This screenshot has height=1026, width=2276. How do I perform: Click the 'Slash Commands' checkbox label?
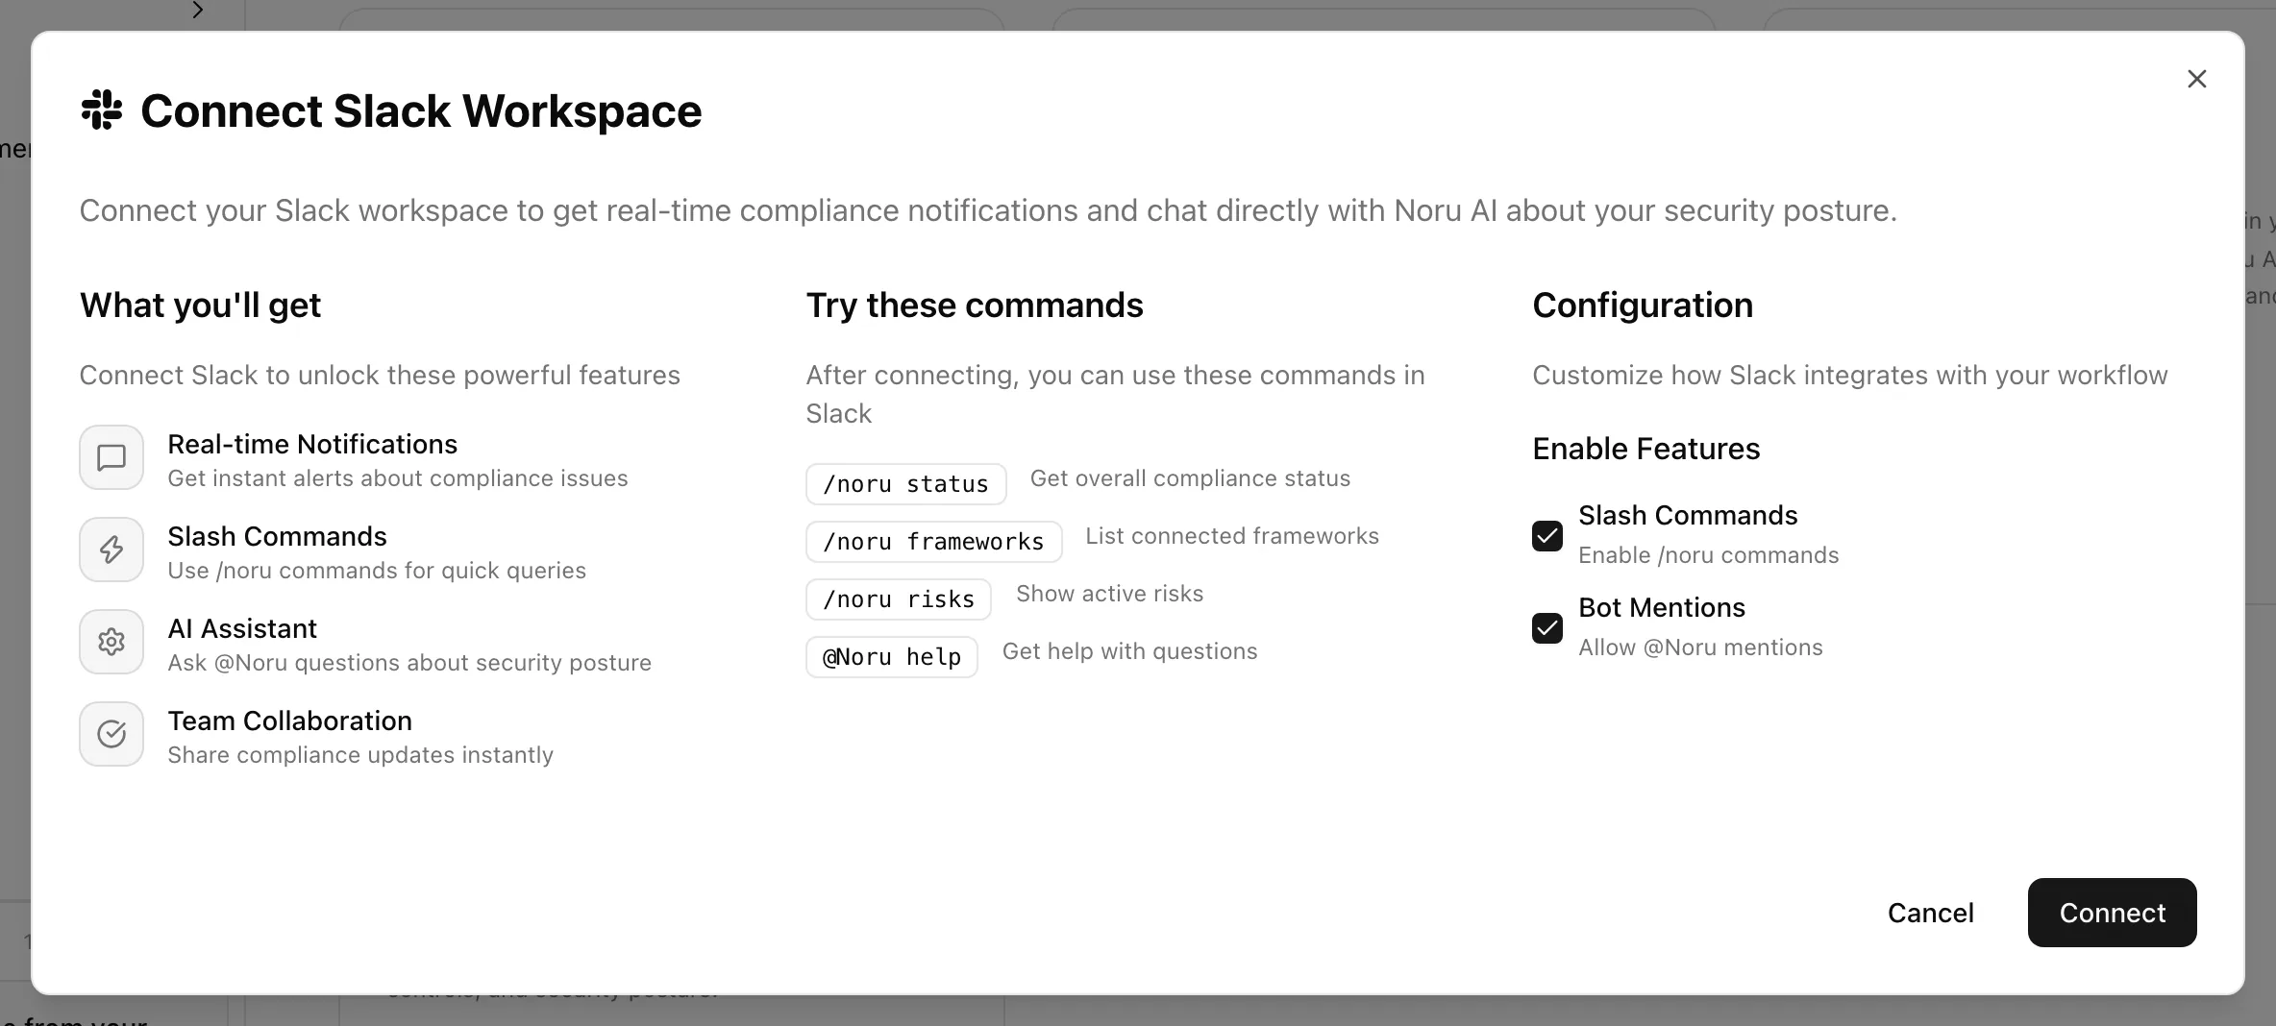tap(1688, 515)
